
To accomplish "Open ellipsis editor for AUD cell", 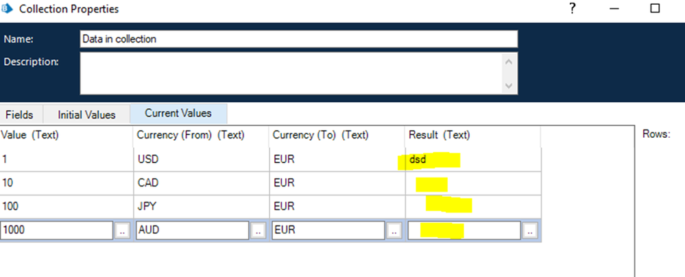I will point(258,231).
